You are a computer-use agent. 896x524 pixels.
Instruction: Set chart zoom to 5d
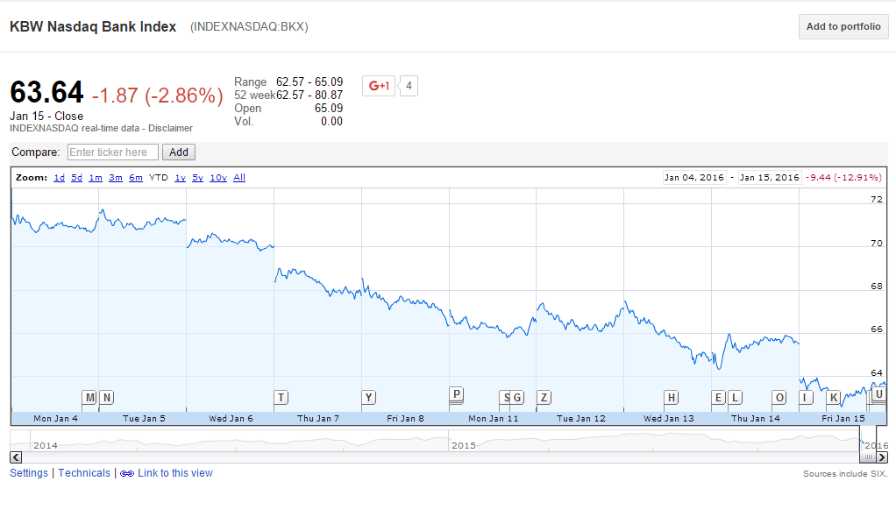tap(76, 178)
